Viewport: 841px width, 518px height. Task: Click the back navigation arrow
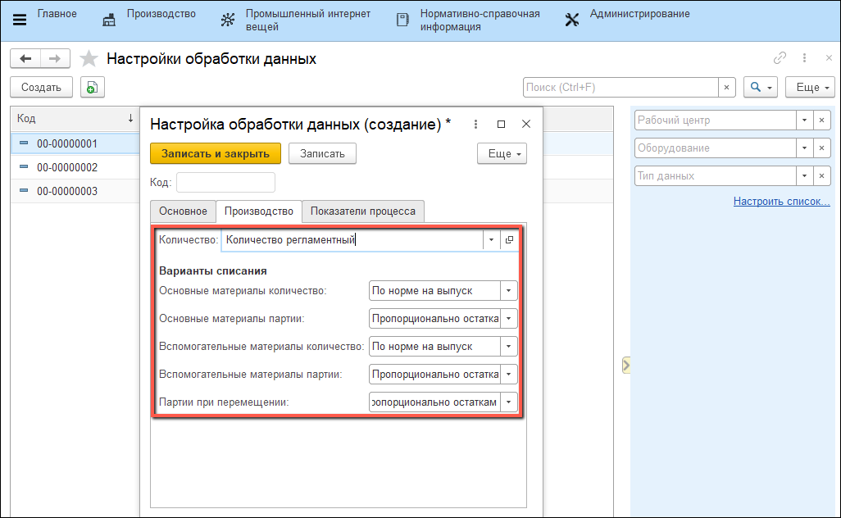click(25, 59)
